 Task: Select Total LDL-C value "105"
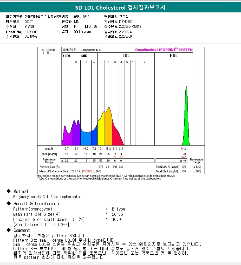click(184, 167)
